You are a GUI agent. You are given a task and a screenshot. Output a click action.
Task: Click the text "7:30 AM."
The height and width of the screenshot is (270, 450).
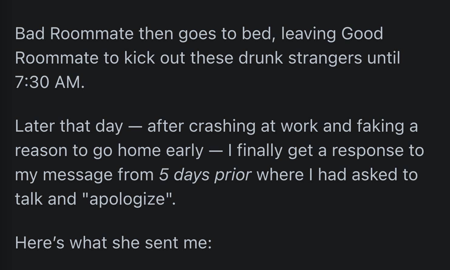50,82
